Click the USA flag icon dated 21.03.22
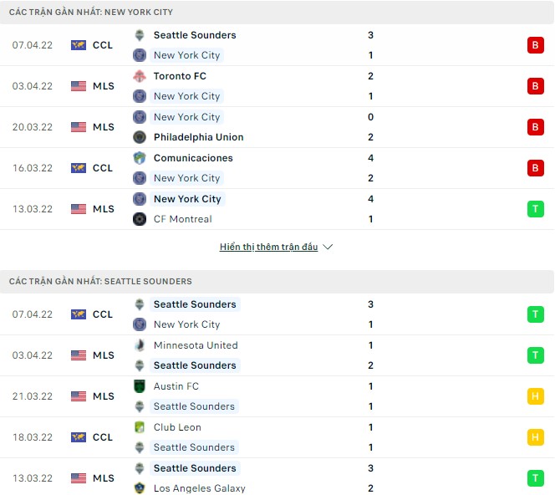560x495 pixels. click(x=79, y=396)
